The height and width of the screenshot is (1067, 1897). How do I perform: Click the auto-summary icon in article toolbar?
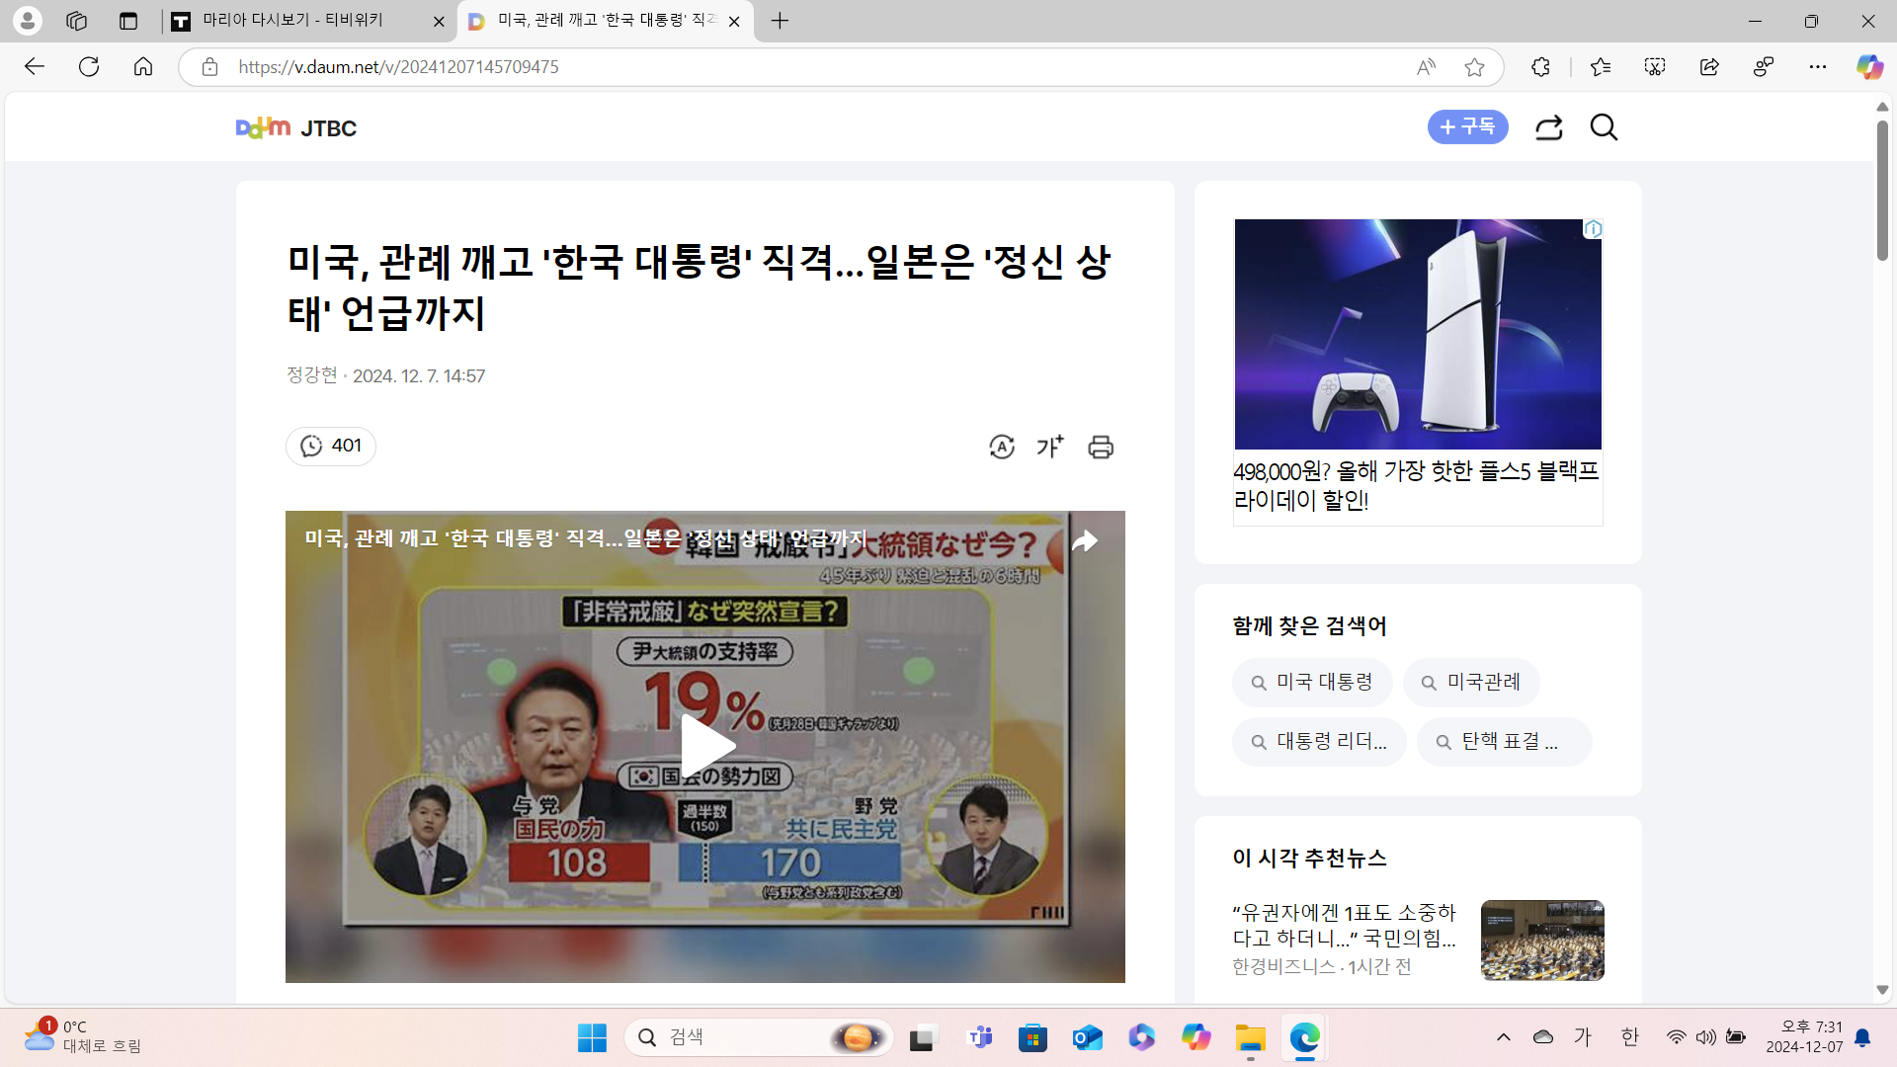tap(1001, 447)
